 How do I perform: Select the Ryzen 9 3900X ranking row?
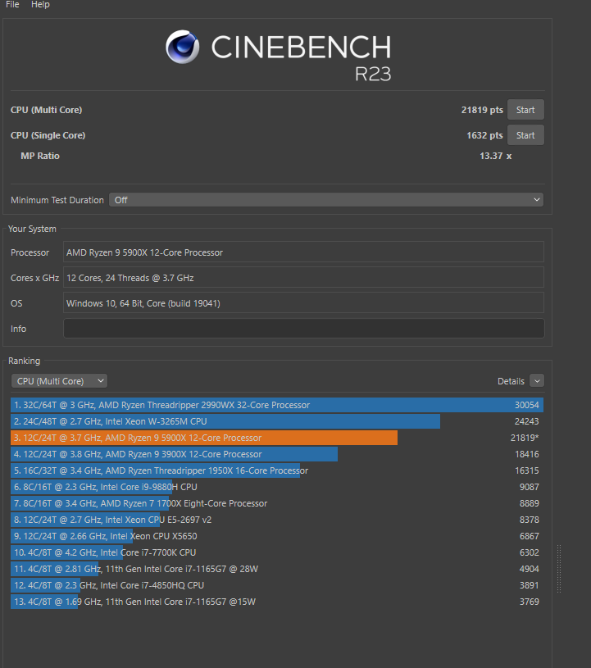[x=277, y=454]
